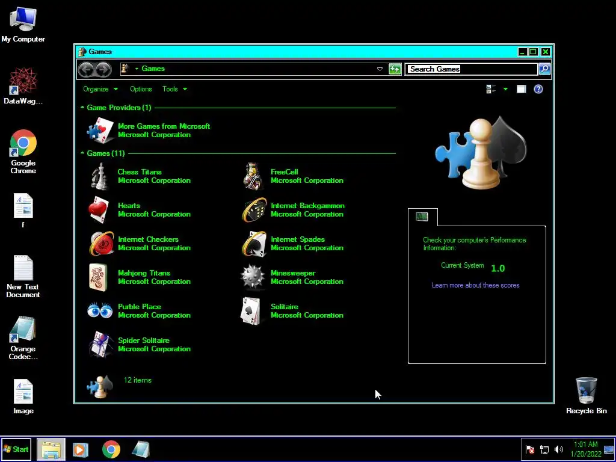Click the Internet Backgammon name label

pyautogui.click(x=307, y=206)
